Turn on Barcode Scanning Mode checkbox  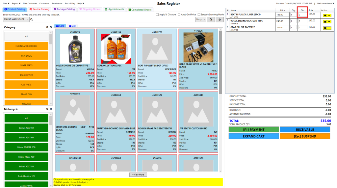(199, 14)
